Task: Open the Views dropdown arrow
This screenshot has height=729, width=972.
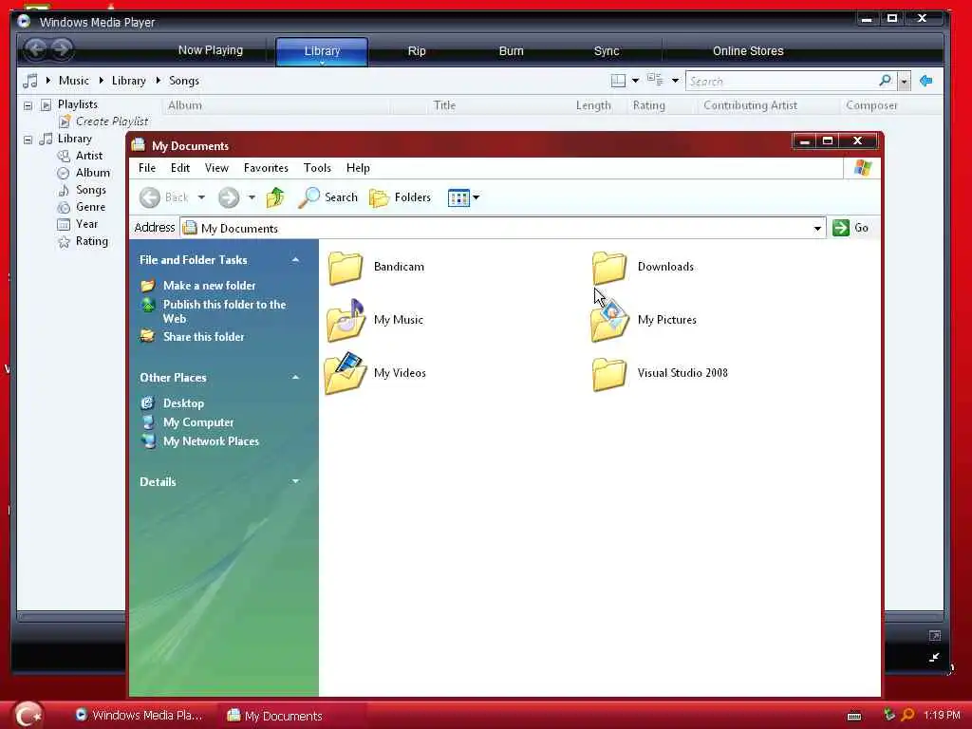Action: pos(477,197)
